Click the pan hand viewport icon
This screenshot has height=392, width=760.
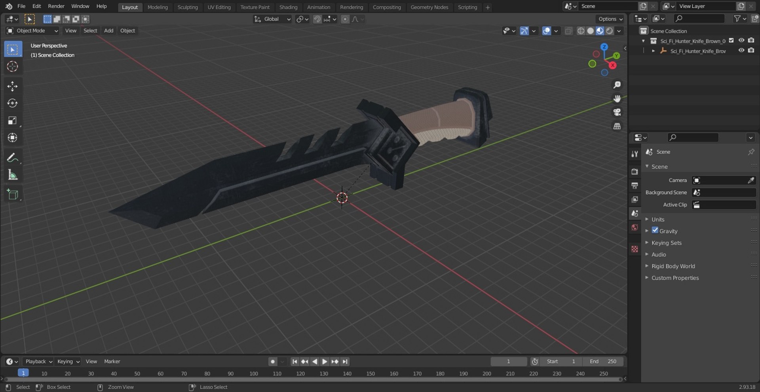coord(617,98)
